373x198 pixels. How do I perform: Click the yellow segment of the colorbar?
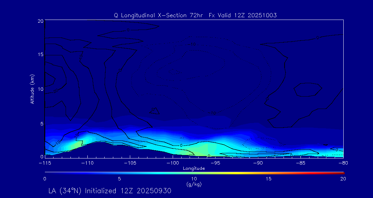click(236, 173)
